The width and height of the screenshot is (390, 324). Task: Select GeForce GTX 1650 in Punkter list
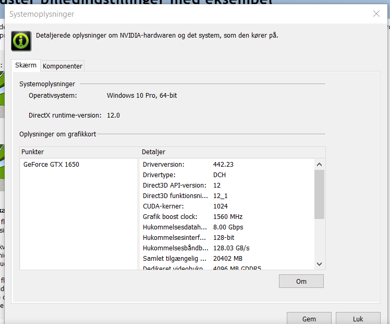coord(51,165)
